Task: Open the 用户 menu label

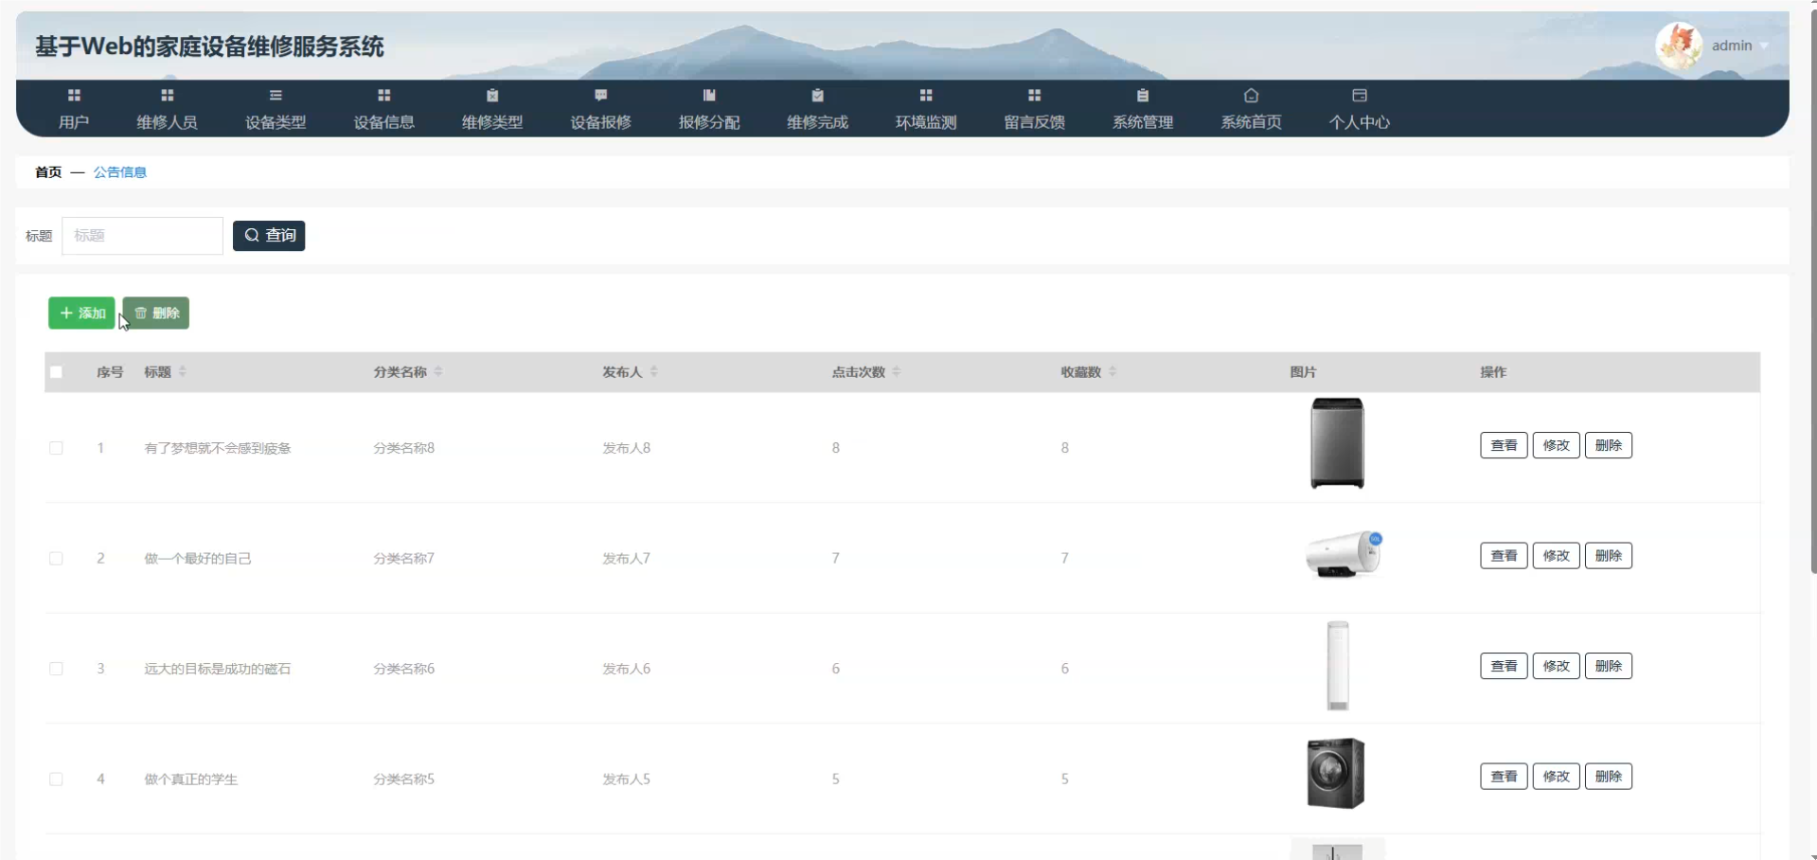Action: [x=74, y=122]
